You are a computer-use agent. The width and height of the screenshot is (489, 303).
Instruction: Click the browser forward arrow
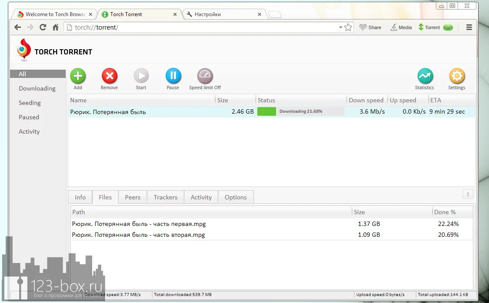(30, 27)
